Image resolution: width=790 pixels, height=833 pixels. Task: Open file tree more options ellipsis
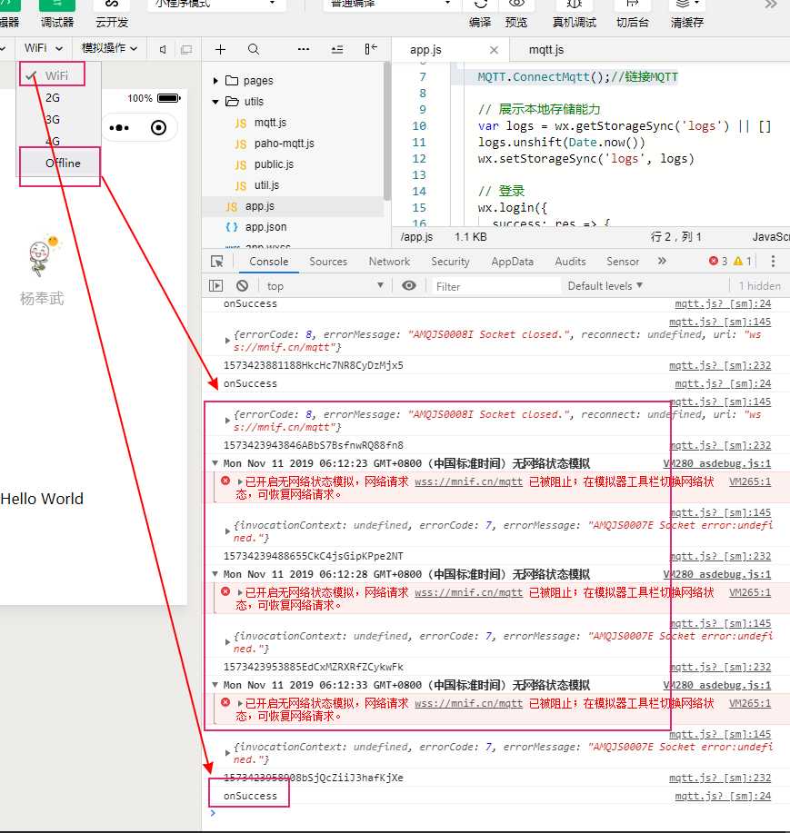tap(304, 49)
